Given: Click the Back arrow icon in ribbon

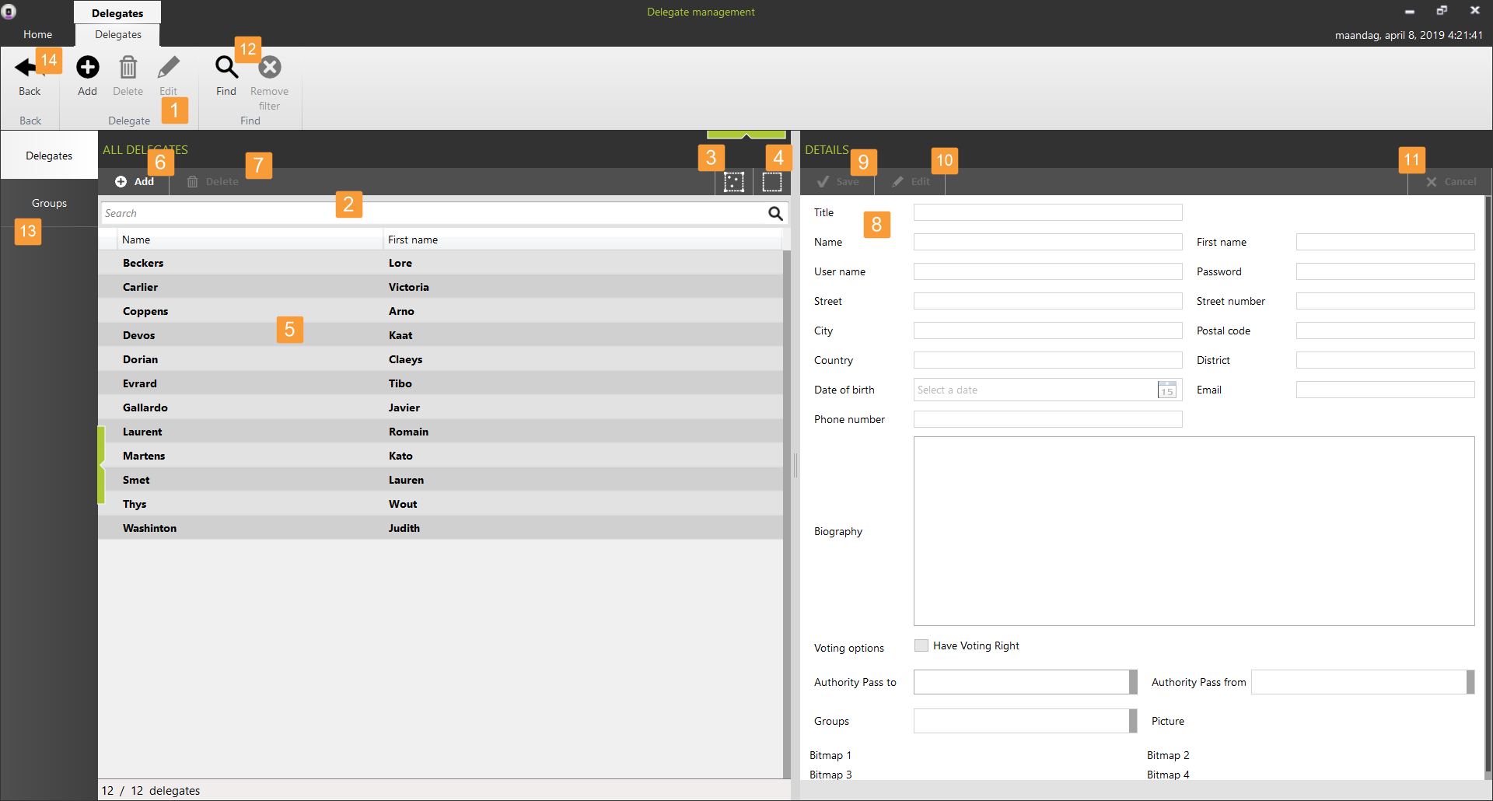Looking at the screenshot, I should tap(26, 68).
